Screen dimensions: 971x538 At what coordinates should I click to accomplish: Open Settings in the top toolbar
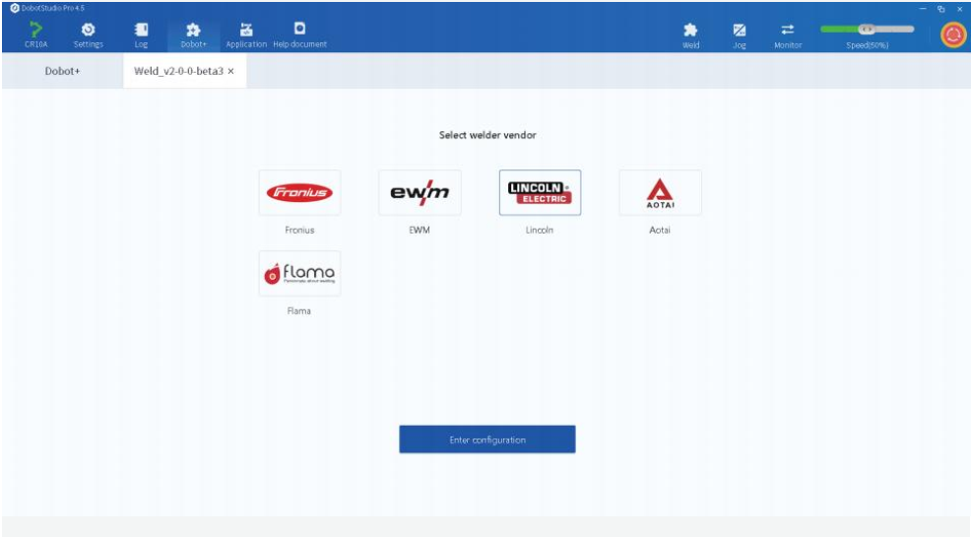(88, 34)
